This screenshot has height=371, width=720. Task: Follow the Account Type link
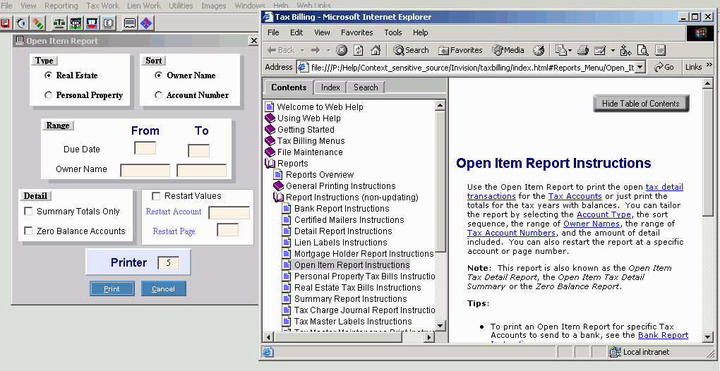[x=604, y=214]
